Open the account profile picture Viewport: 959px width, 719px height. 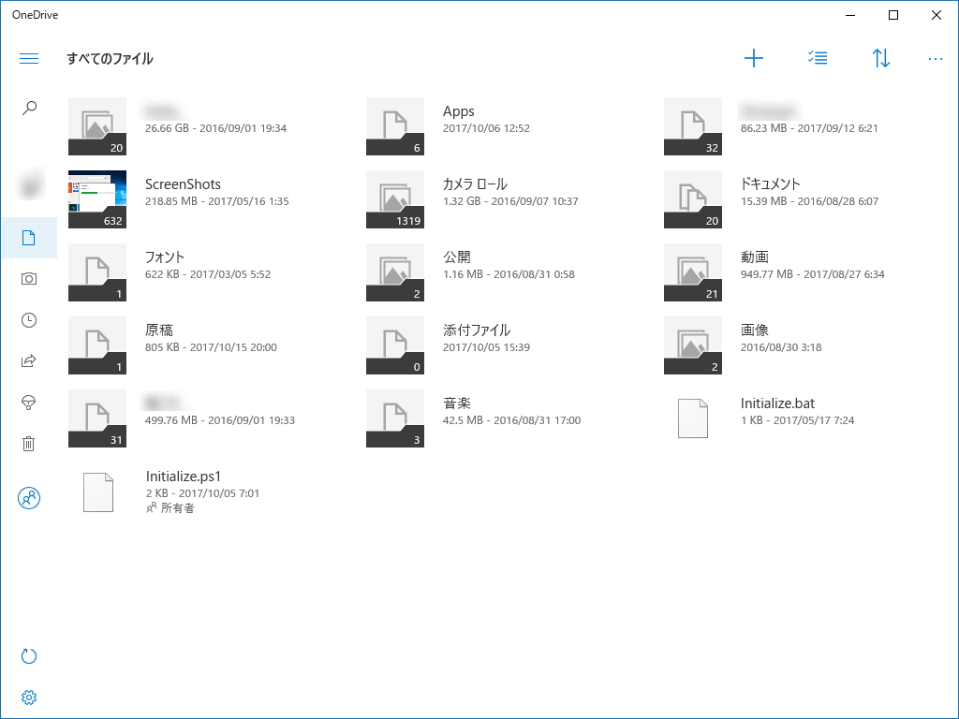pyautogui.click(x=29, y=184)
